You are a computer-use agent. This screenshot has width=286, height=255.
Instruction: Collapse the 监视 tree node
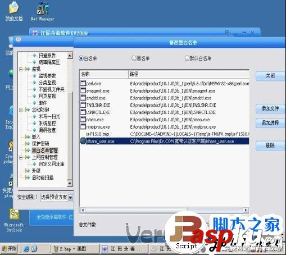point(21,69)
